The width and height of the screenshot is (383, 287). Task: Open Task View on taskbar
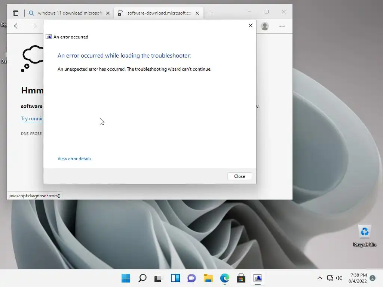coord(158,278)
